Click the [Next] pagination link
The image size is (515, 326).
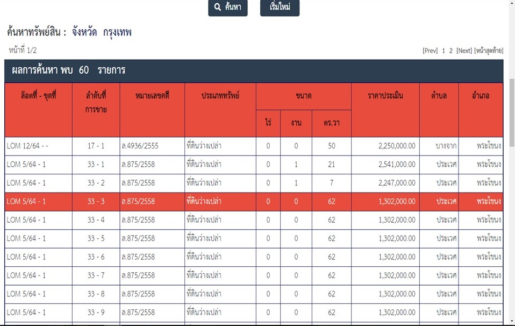(x=464, y=51)
